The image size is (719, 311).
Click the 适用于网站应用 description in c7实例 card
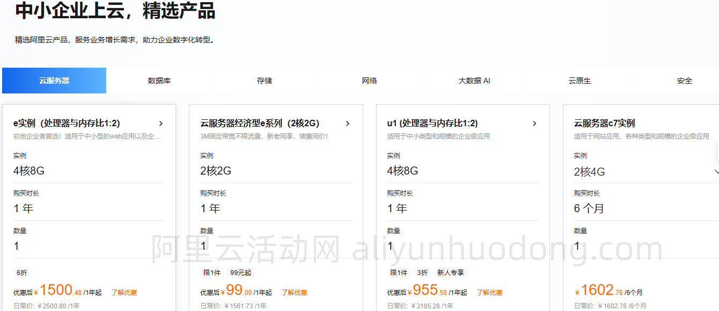(x=641, y=136)
